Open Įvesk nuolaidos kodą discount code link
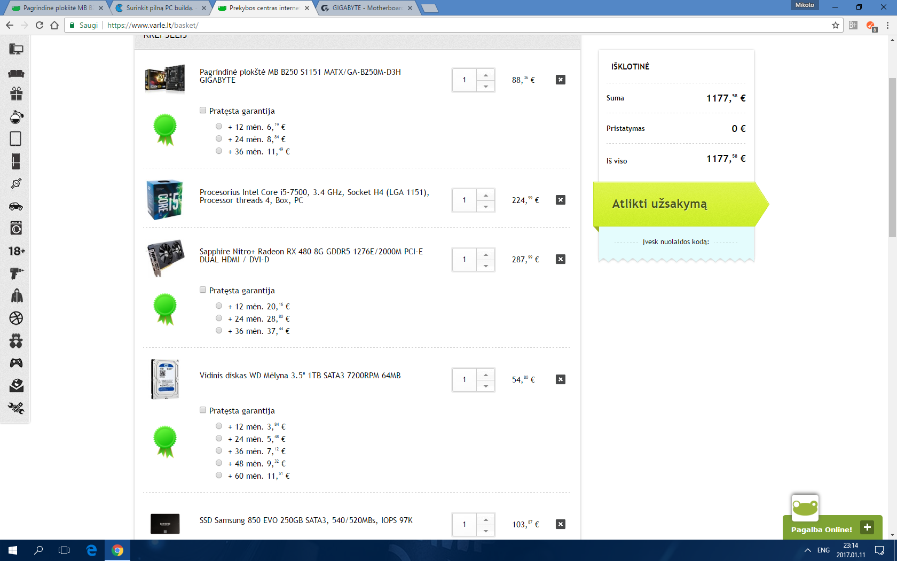Viewport: 897px width, 561px height. click(x=676, y=241)
